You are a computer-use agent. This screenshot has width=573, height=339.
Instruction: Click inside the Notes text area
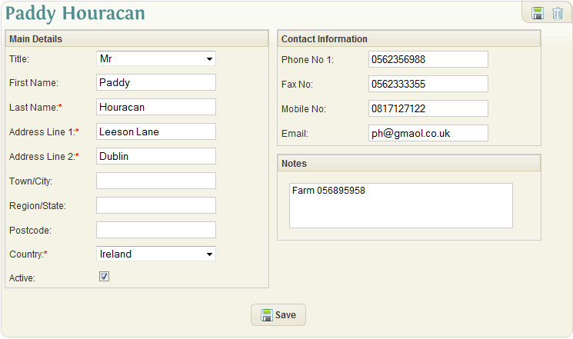pos(401,206)
